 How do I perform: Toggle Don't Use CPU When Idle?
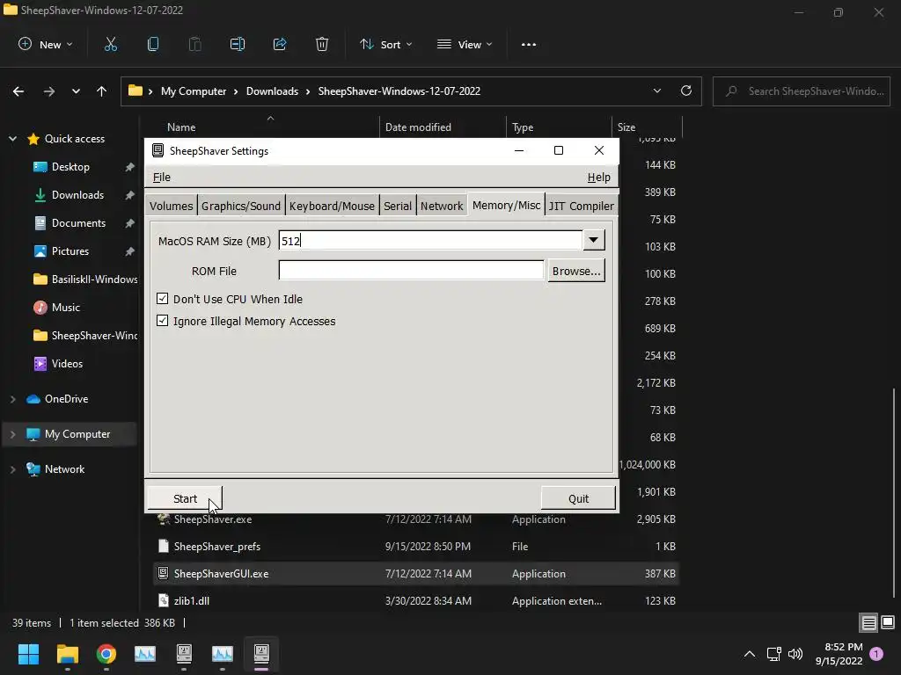pos(163,299)
